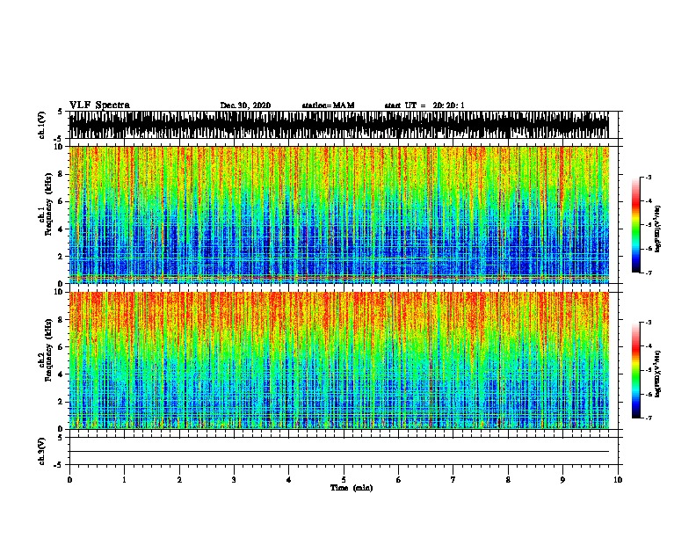Viewport: 696px width, 538px height.
Task: Click time axis tick label 5
Action: [344, 479]
